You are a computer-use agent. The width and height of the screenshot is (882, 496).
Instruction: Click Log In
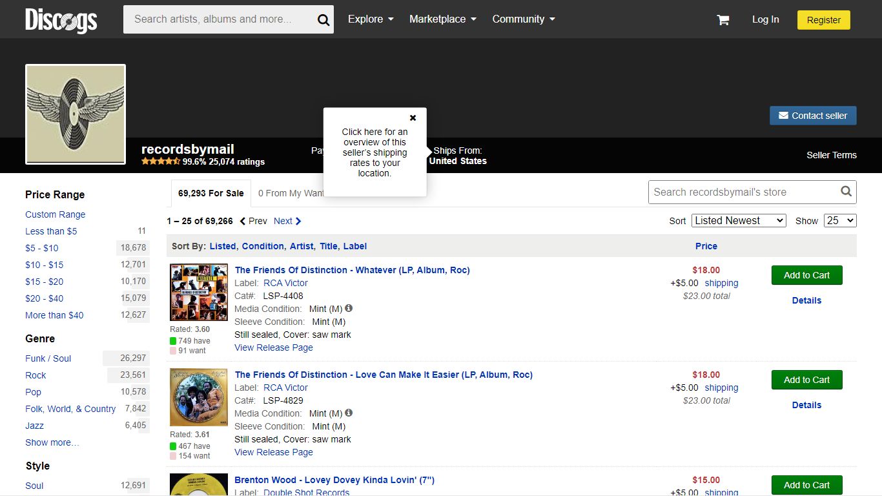click(765, 19)
